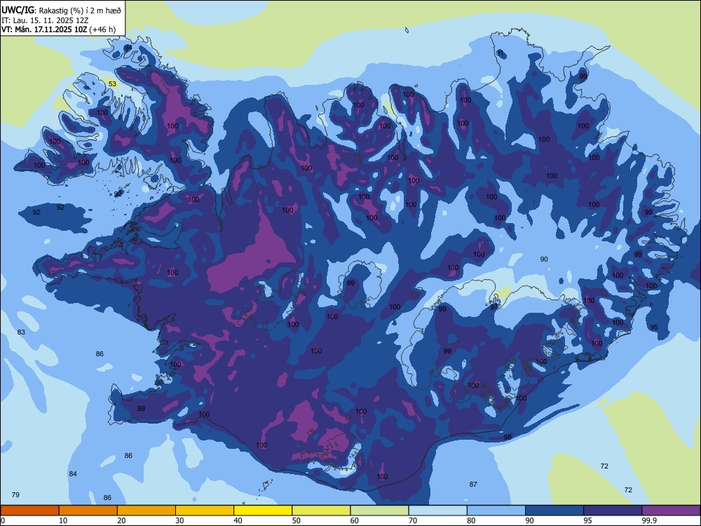Click the dark orange 0–10 legend swatch
The image size is (701, 526).
29,511
